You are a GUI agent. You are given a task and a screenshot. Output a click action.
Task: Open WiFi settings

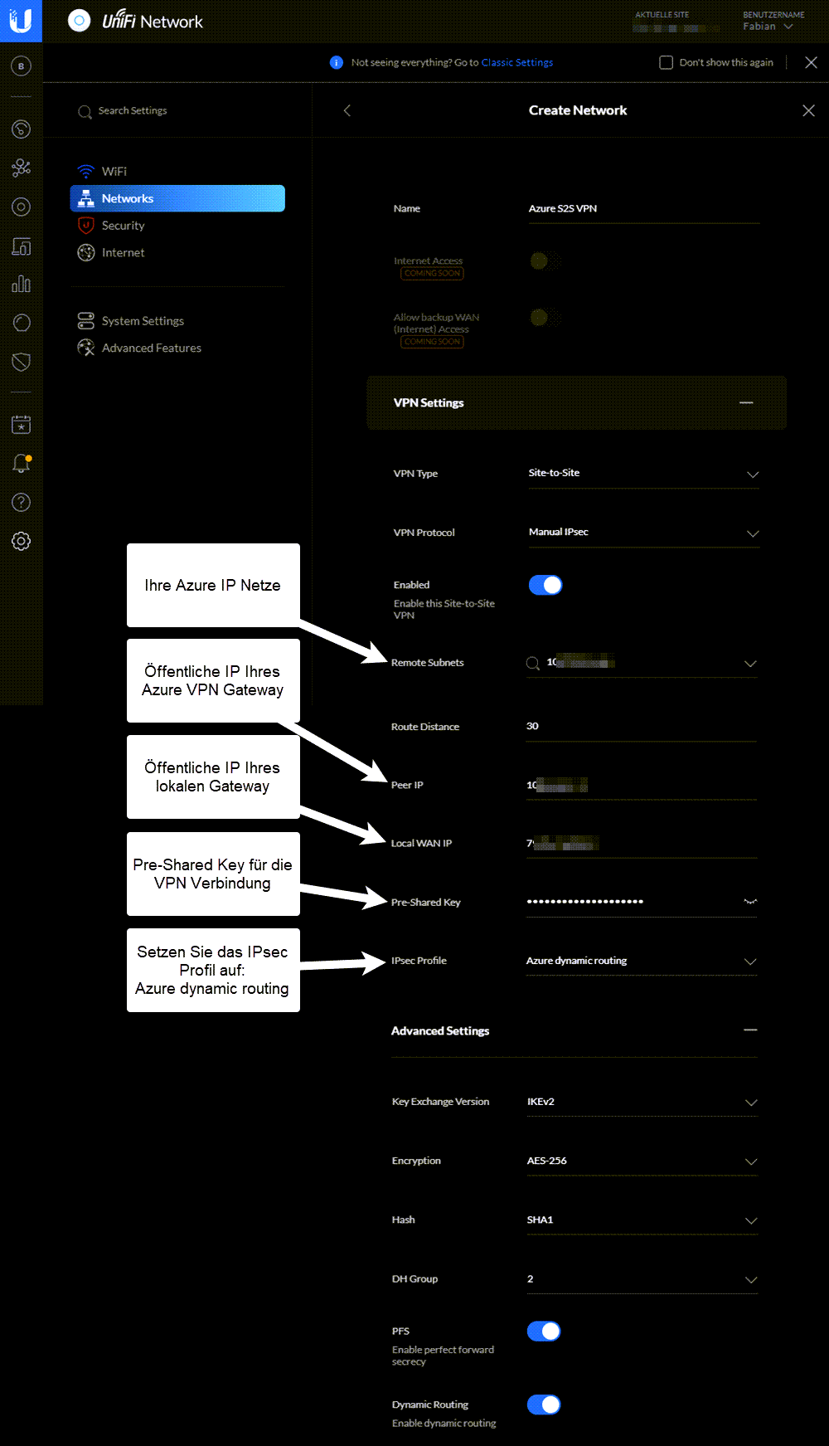[177, 171]
